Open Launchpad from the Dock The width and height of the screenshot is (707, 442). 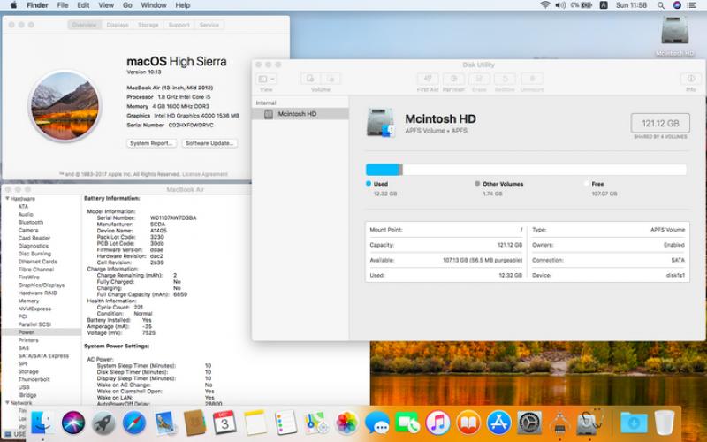[x=103, y=423]
